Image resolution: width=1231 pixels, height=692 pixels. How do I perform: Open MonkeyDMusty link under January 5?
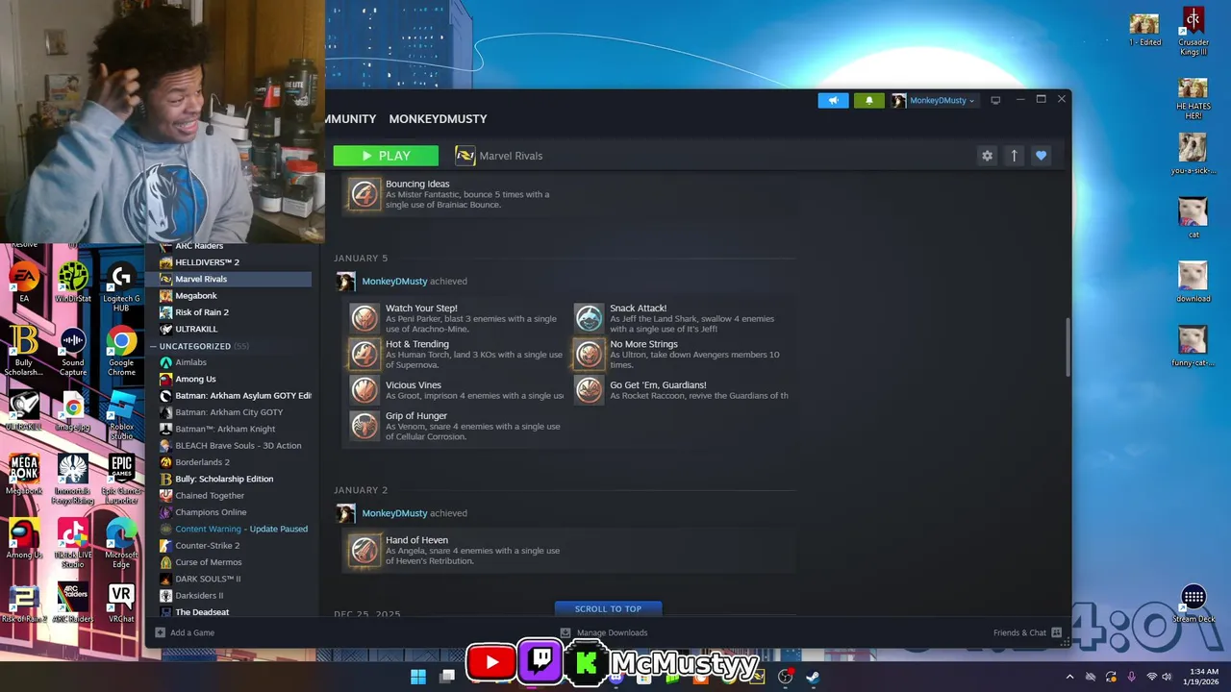click(x=394, y=282)
